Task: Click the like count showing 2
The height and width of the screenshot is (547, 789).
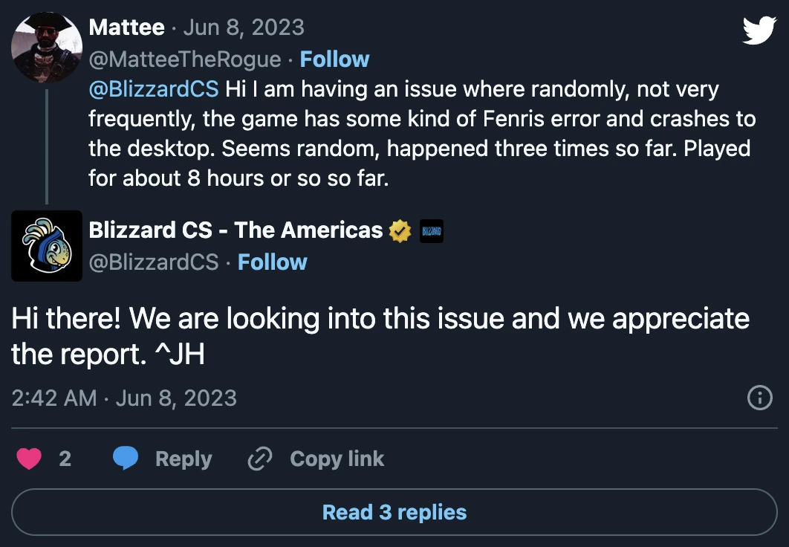Action: [x=65, y=459]
